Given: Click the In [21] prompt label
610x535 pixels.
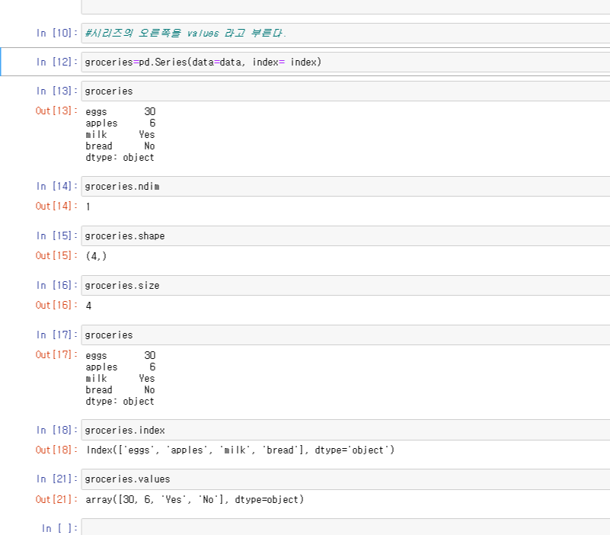Looking at the screenshot, I should coord(57,479).
